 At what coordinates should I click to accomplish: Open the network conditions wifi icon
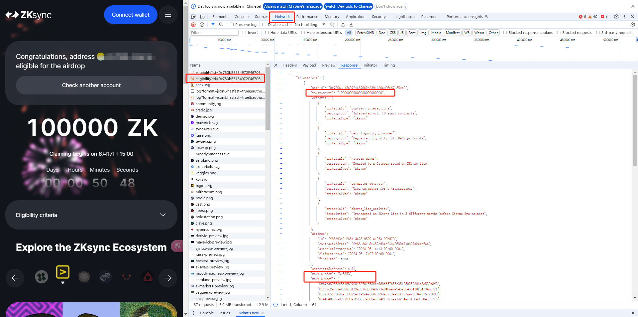[332, 25]
